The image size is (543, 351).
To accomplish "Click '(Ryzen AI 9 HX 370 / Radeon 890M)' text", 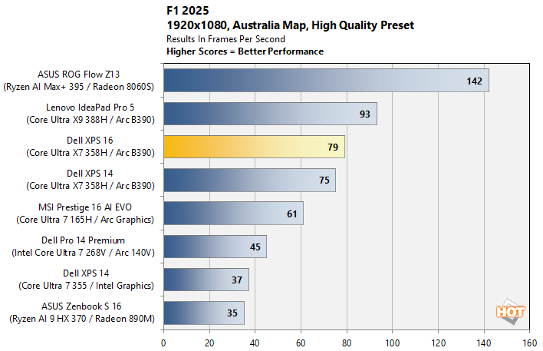I will [82, 319].
